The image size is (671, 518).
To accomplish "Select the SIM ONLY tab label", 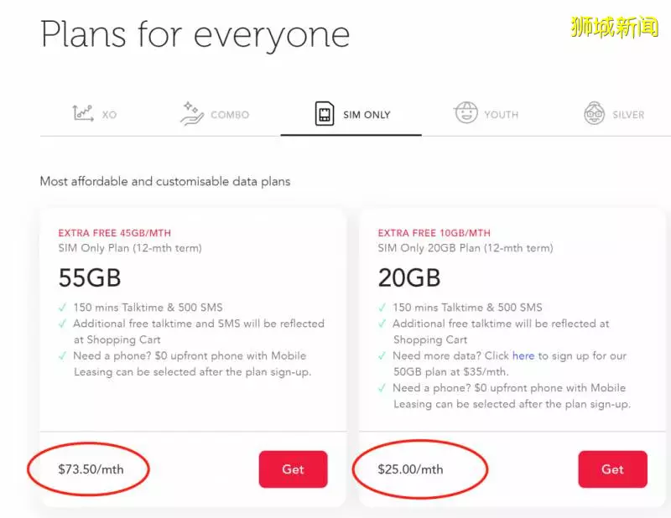I will (367, 115).
